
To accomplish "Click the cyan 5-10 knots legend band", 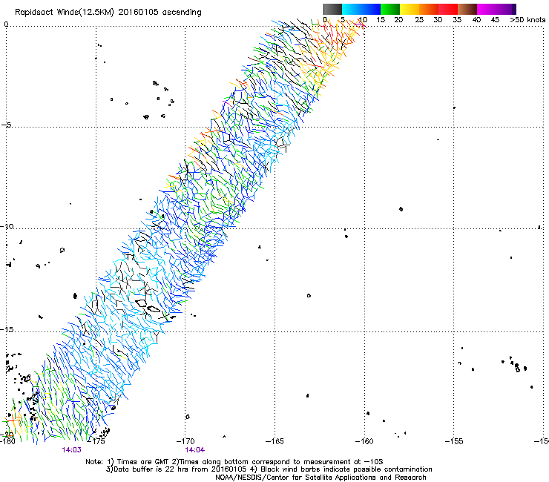I will pyautogui.click(x=352, y=9).
